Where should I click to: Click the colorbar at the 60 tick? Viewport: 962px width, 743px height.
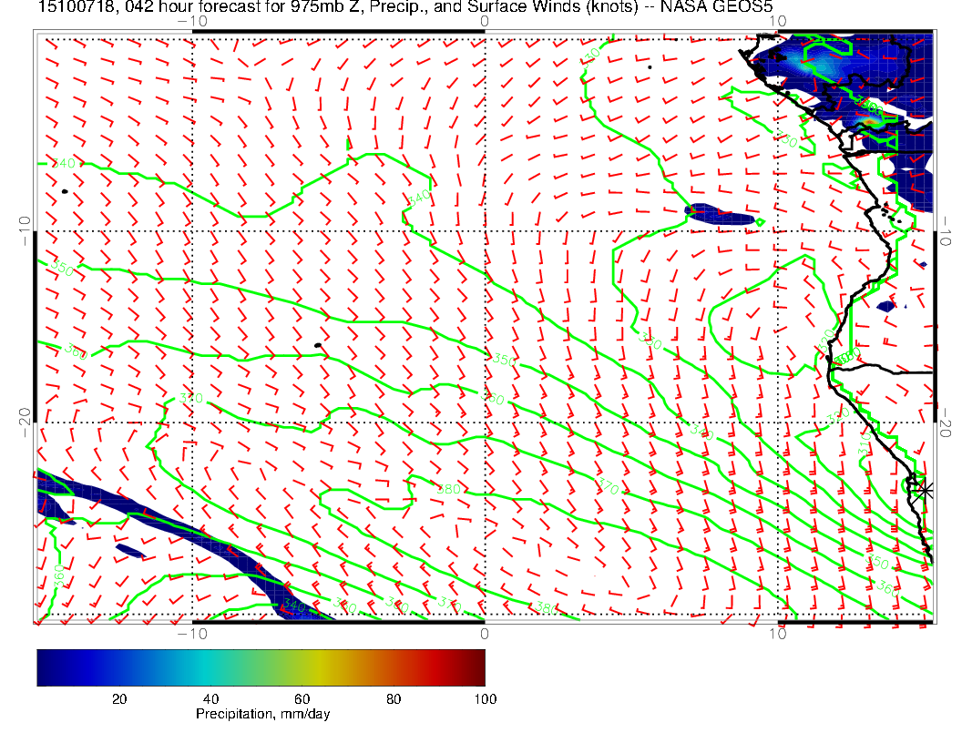coord(302,667)
